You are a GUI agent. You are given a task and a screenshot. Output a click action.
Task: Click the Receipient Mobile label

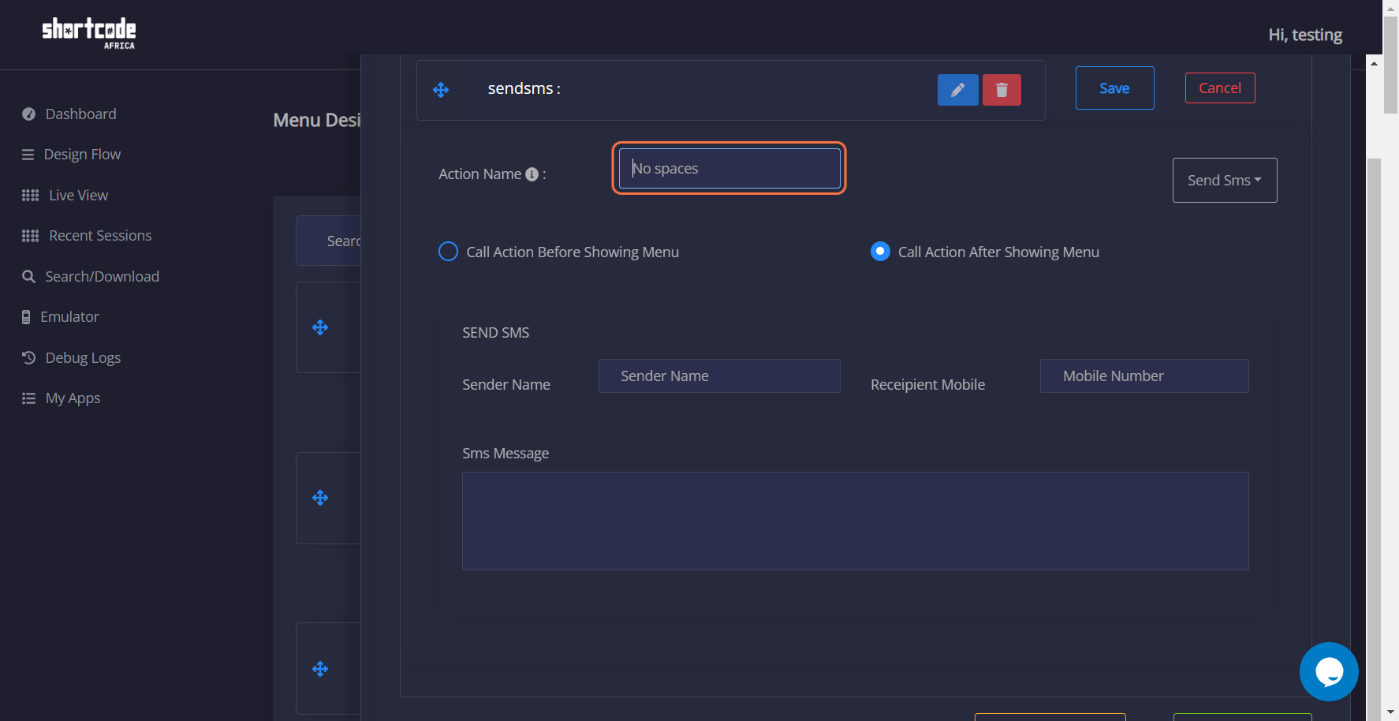tap(927, 384)
